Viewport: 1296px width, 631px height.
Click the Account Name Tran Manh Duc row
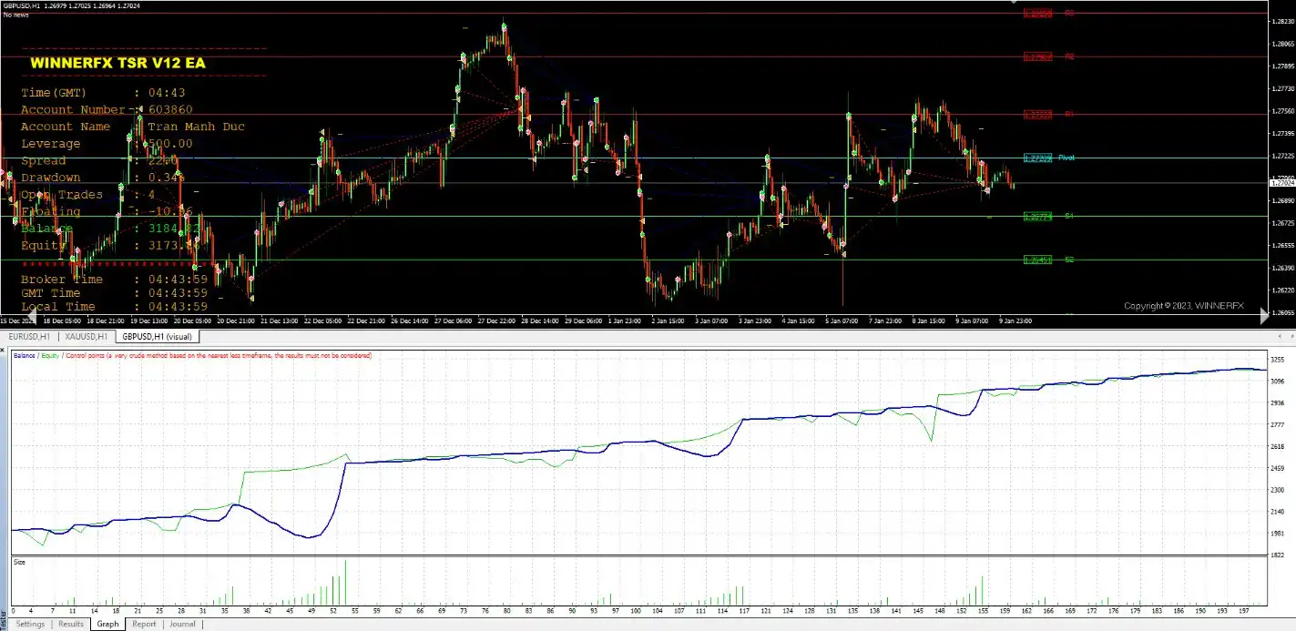tap(133, 127)
